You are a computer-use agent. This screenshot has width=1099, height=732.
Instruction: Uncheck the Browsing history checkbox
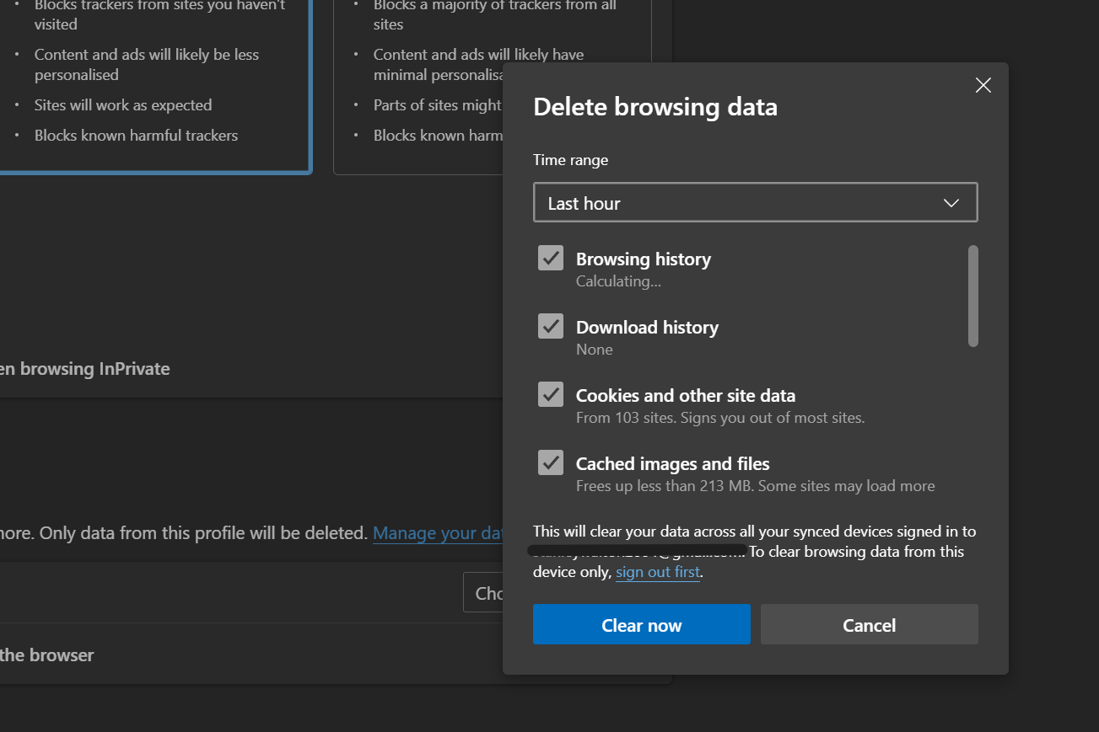coord(551,259)
